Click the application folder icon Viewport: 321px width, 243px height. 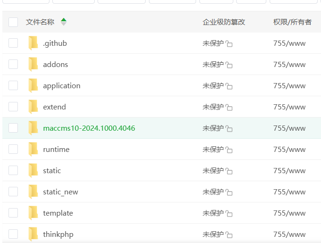tap(33, 85)
